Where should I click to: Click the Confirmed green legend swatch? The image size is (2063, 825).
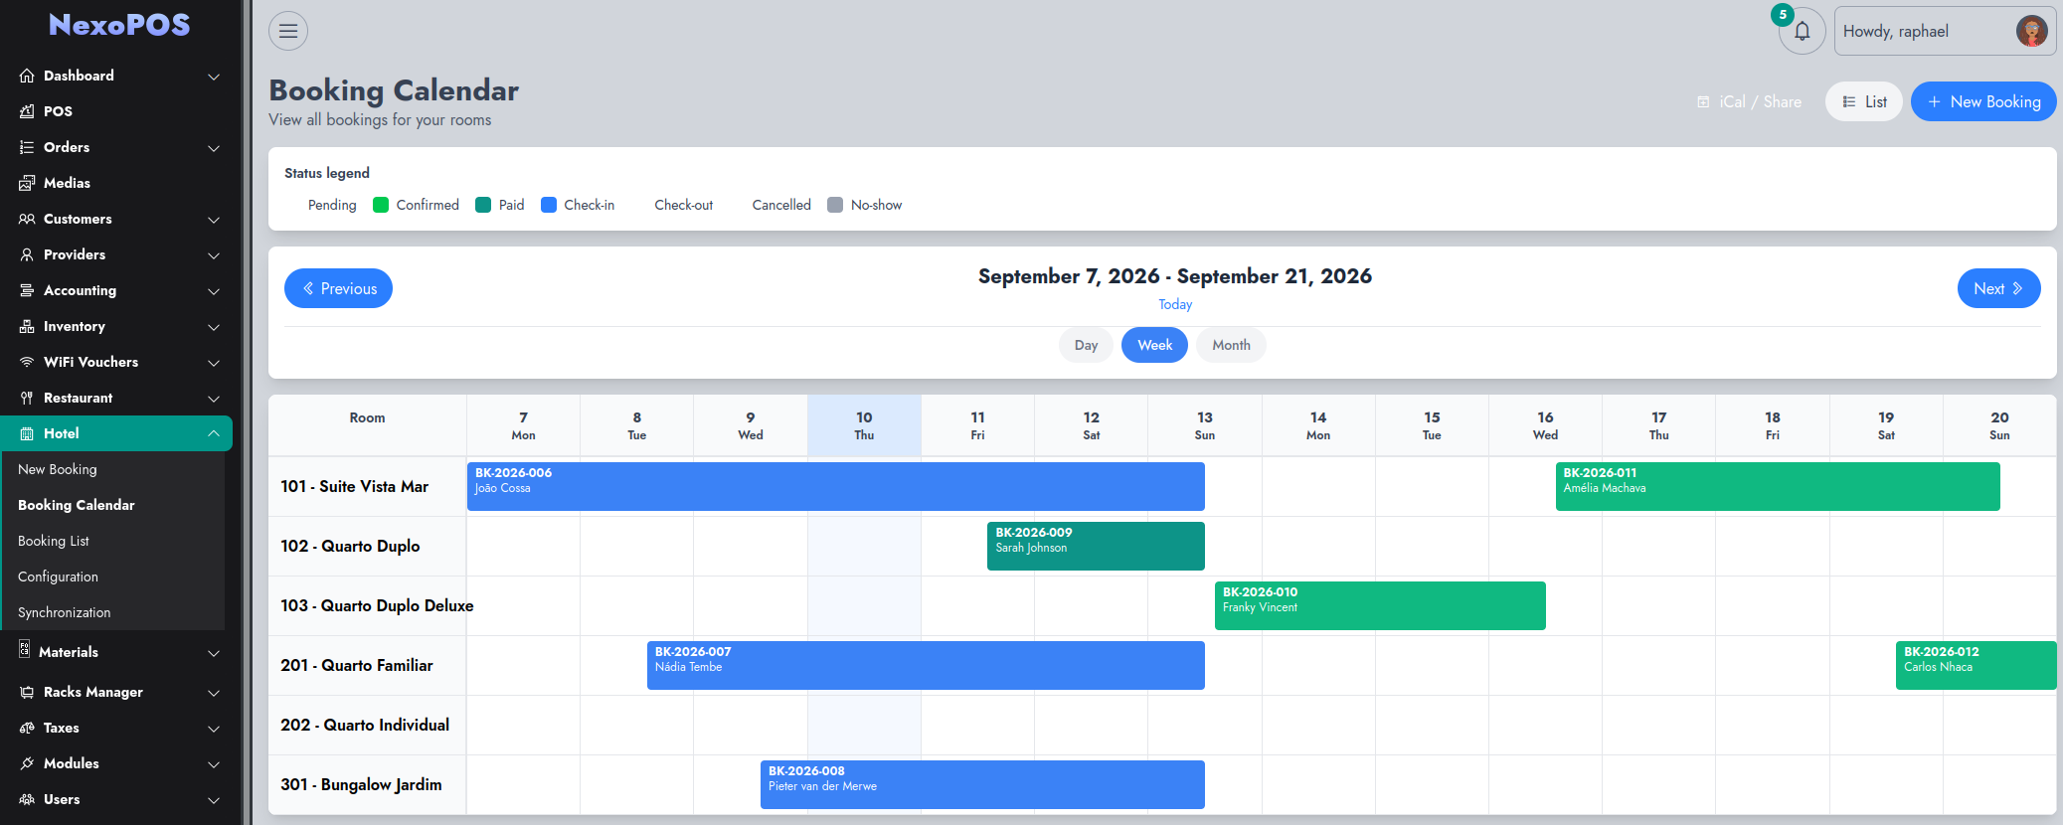[x=381, y=205]
